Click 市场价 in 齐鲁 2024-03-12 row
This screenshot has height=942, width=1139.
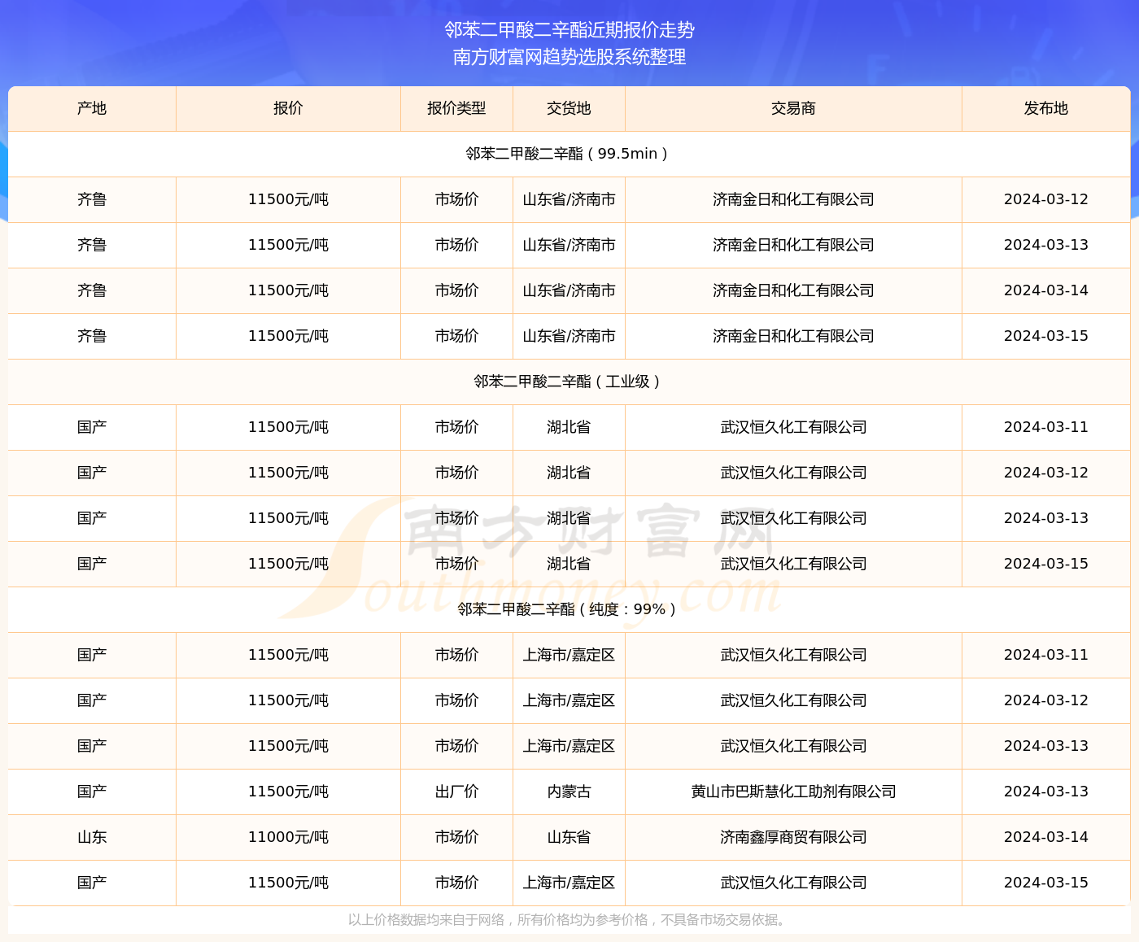(x=456, y=199)
